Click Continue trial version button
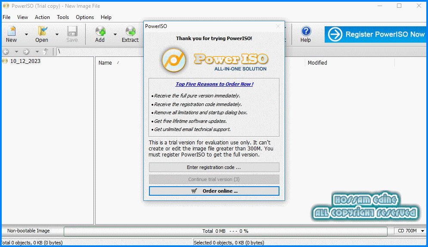428x247 pixels. tap(214, 179)
